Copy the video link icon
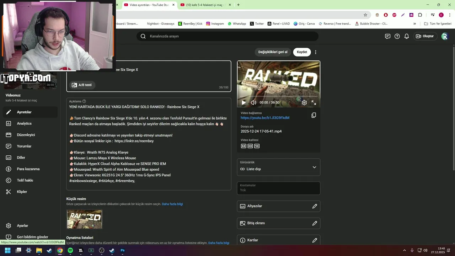Screen dimensions: 455x256 (314, 115)
